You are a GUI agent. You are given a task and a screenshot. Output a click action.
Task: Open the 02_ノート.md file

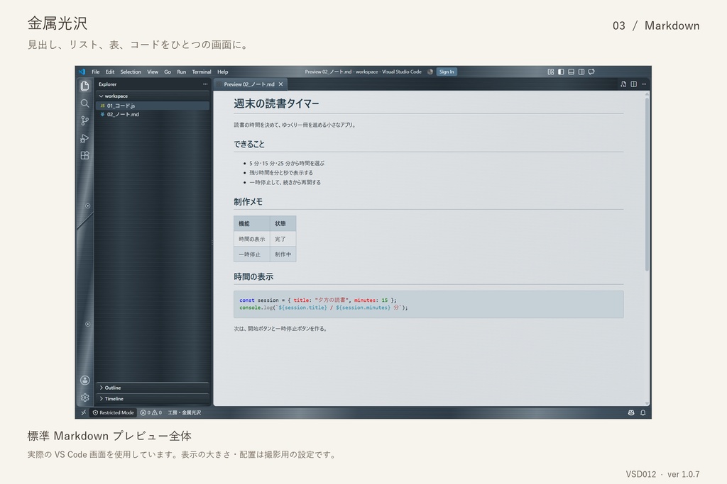point(153,114)
